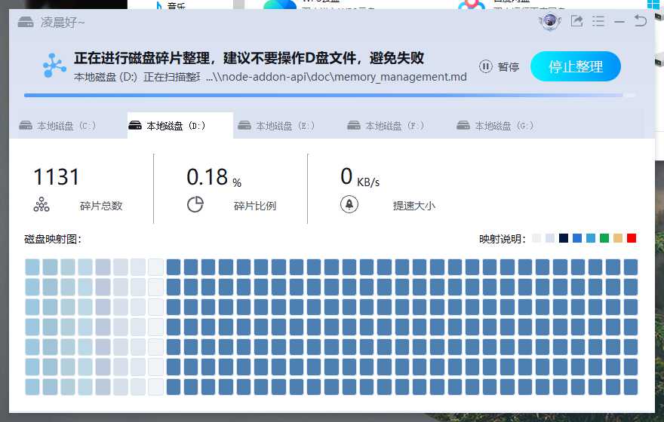Click the red legend color swatch
Image resolution: width=664 pixels, height=422 pixels.
tap(632, 239)
